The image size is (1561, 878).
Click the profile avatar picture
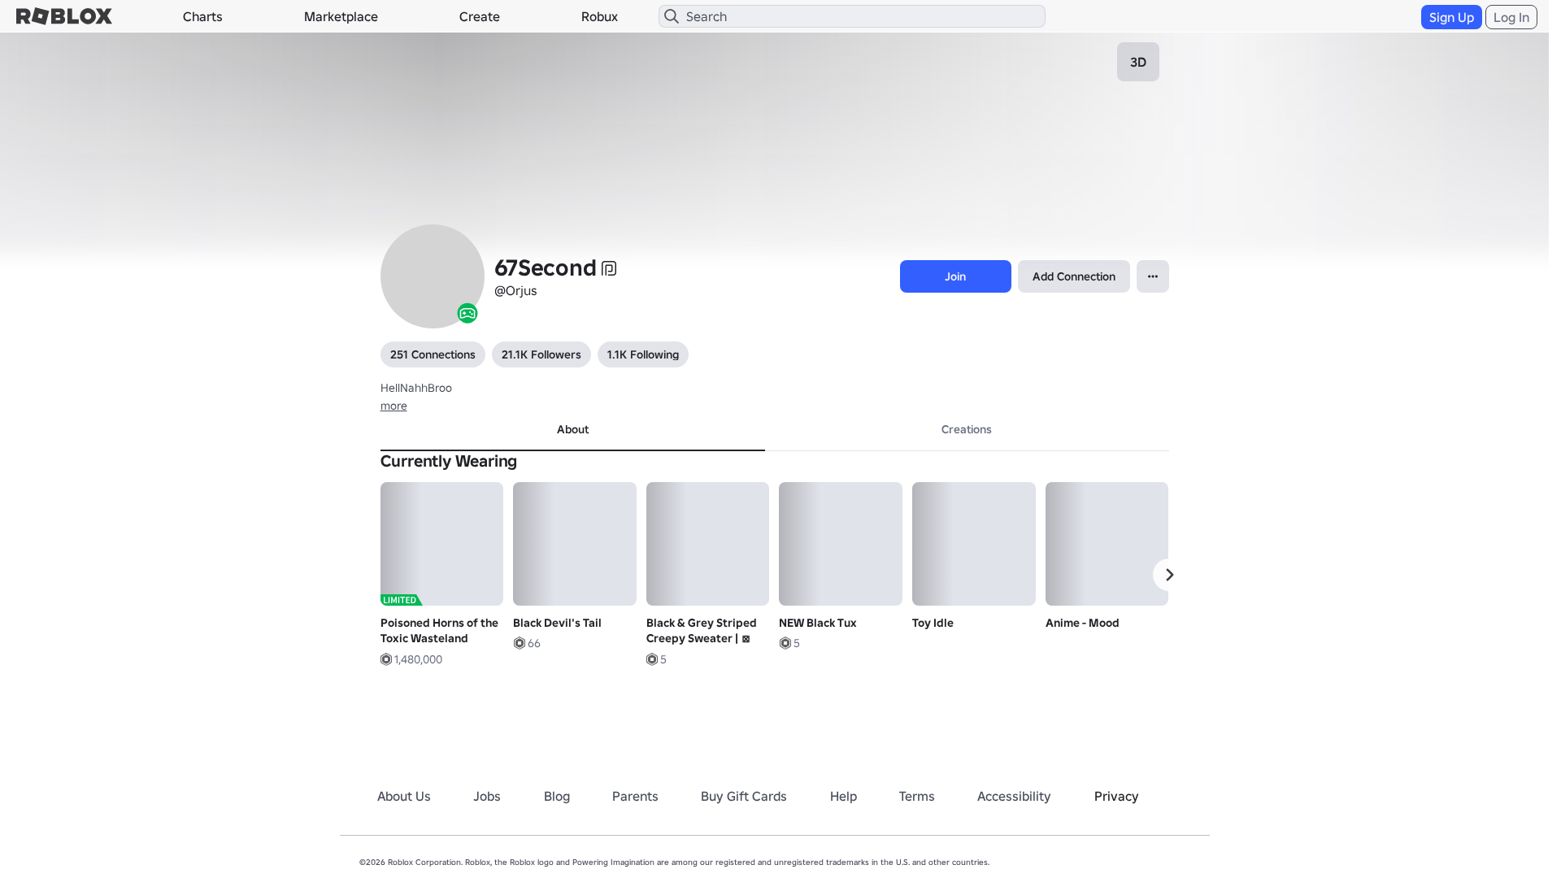(433, 276)
